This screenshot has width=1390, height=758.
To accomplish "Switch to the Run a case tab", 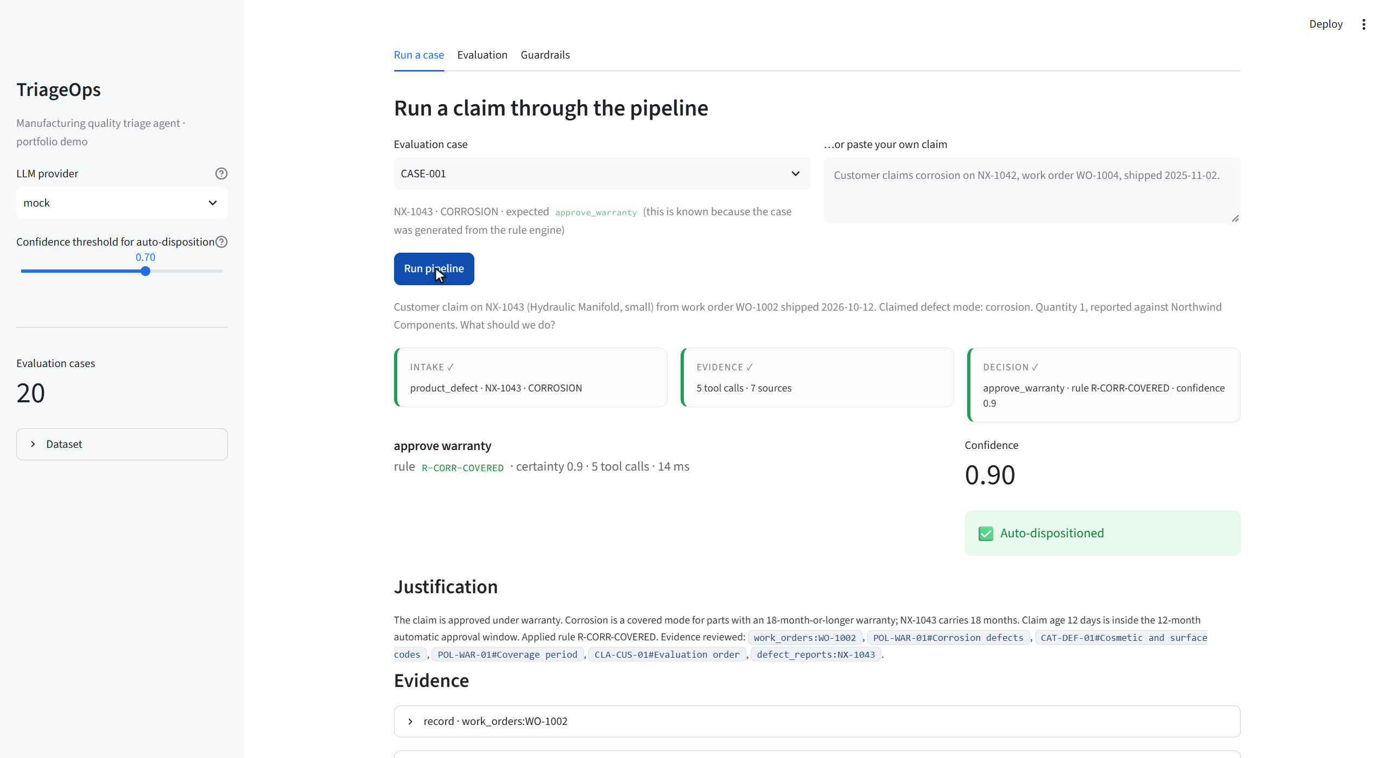I will pyautogui.click(x=419, y=55).
